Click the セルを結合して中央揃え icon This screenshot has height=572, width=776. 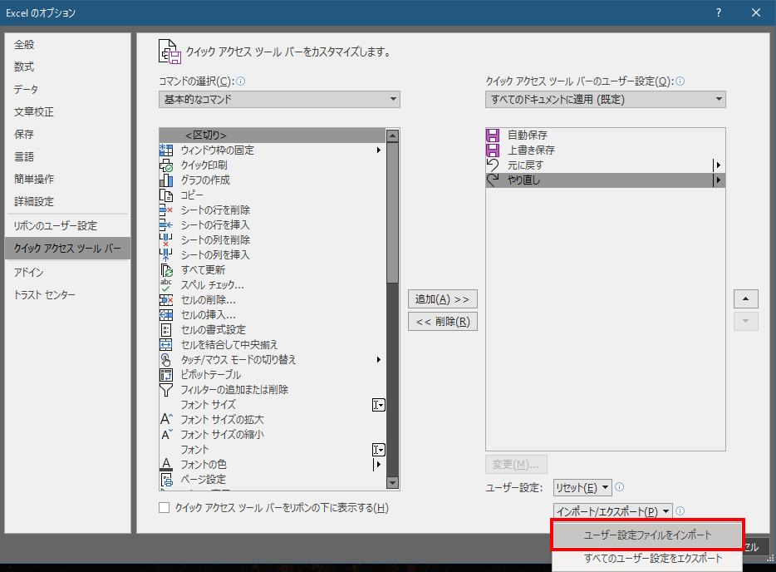point(166,345)
